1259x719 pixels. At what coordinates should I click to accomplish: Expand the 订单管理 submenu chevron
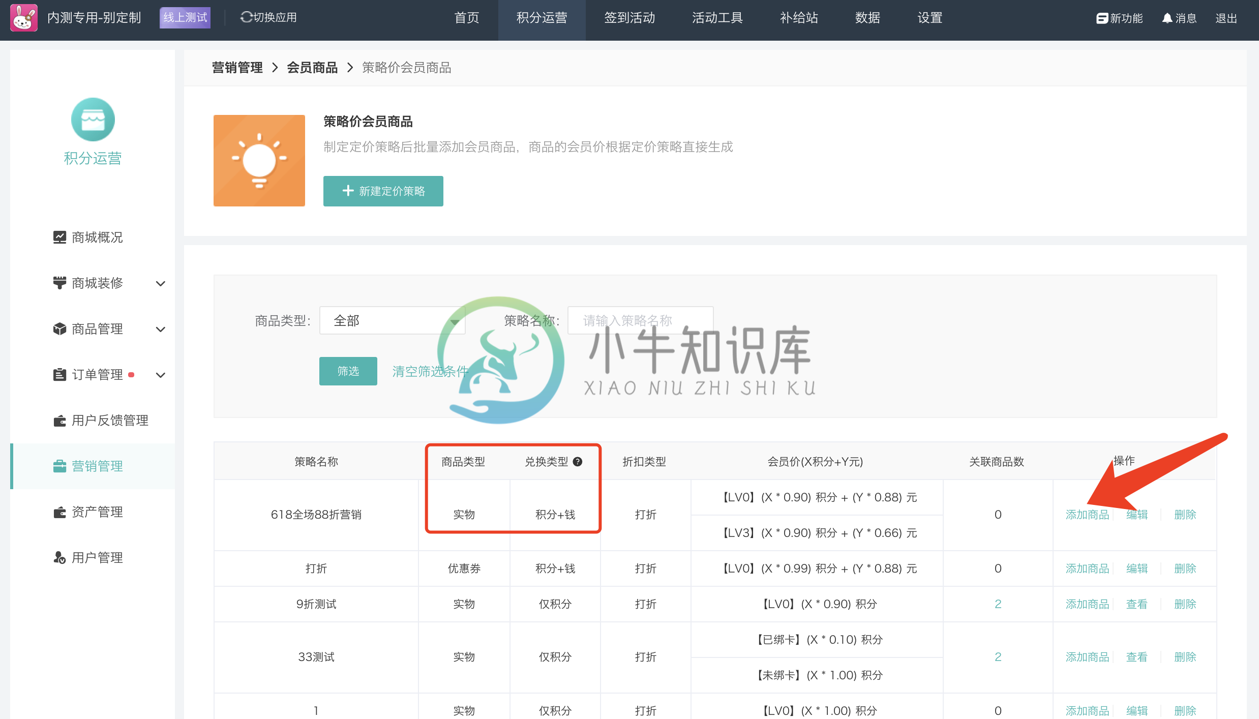point(161,375)
